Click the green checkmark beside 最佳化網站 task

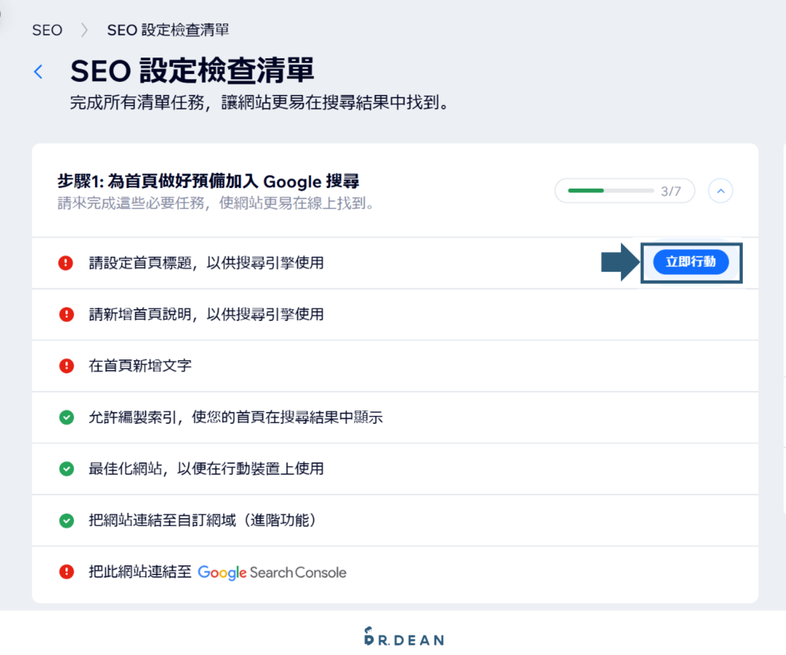point(66,469)
